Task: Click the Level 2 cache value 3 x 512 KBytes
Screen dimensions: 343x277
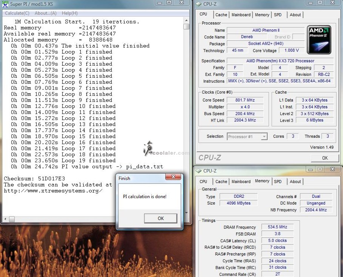Action: [315, 114]
